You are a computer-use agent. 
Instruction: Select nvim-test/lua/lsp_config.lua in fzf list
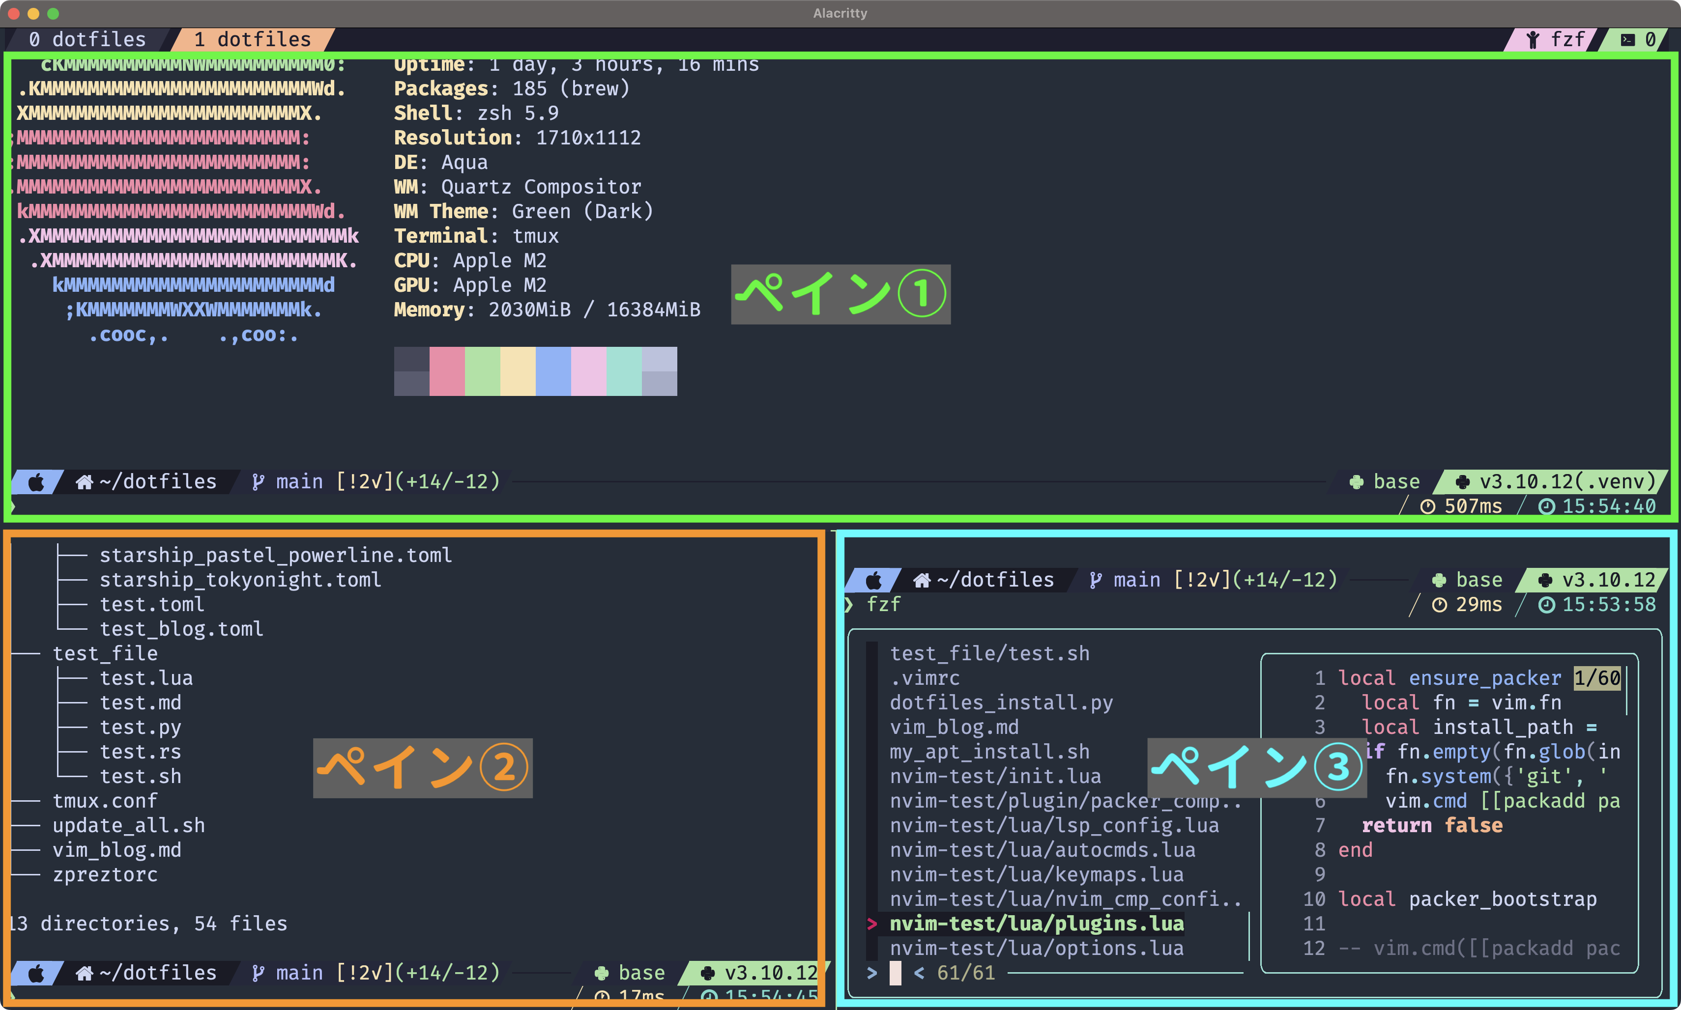pos(1054,826)
